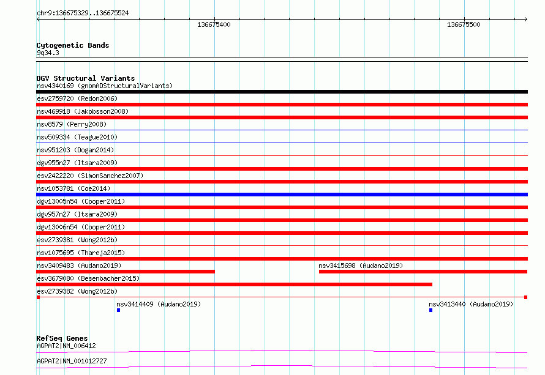Open variant nsv951203 (Dogan2014)

coord(75,150)
